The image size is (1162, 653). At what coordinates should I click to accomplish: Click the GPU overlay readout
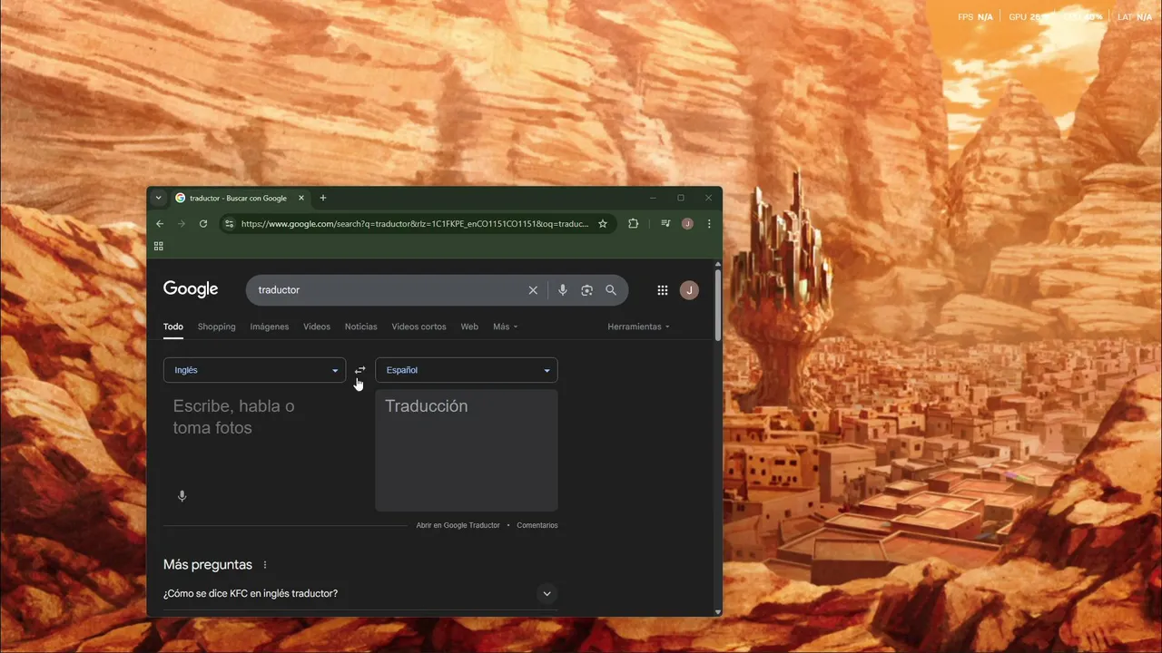pos(1029,17)
